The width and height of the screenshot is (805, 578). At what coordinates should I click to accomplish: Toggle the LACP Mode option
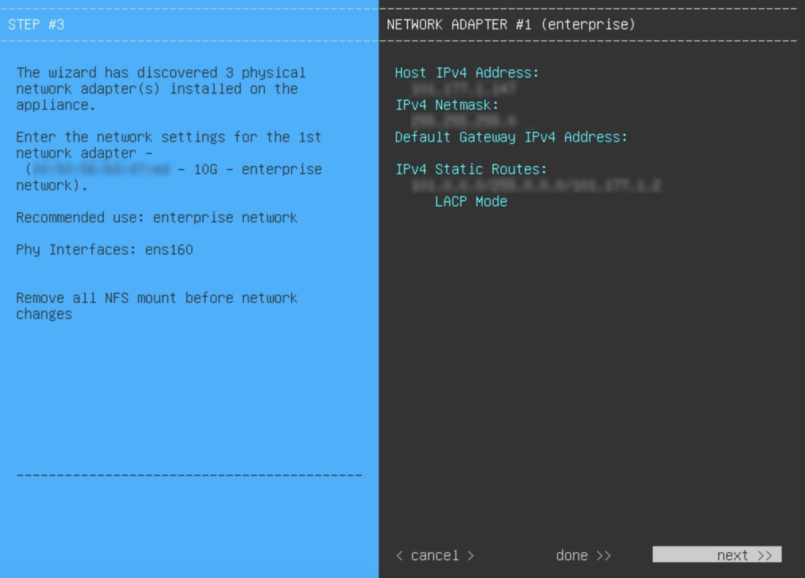[x=470, y=202]
